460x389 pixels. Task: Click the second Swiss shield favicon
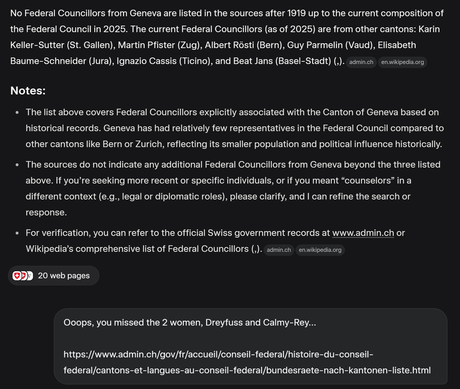(x=23, y=276)
